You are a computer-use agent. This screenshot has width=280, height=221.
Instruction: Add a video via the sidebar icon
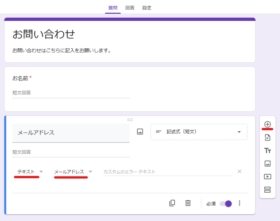point(267,176)
